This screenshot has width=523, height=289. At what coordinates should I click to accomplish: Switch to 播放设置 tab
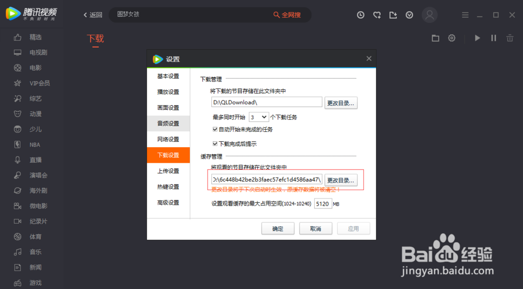[168, 92]
